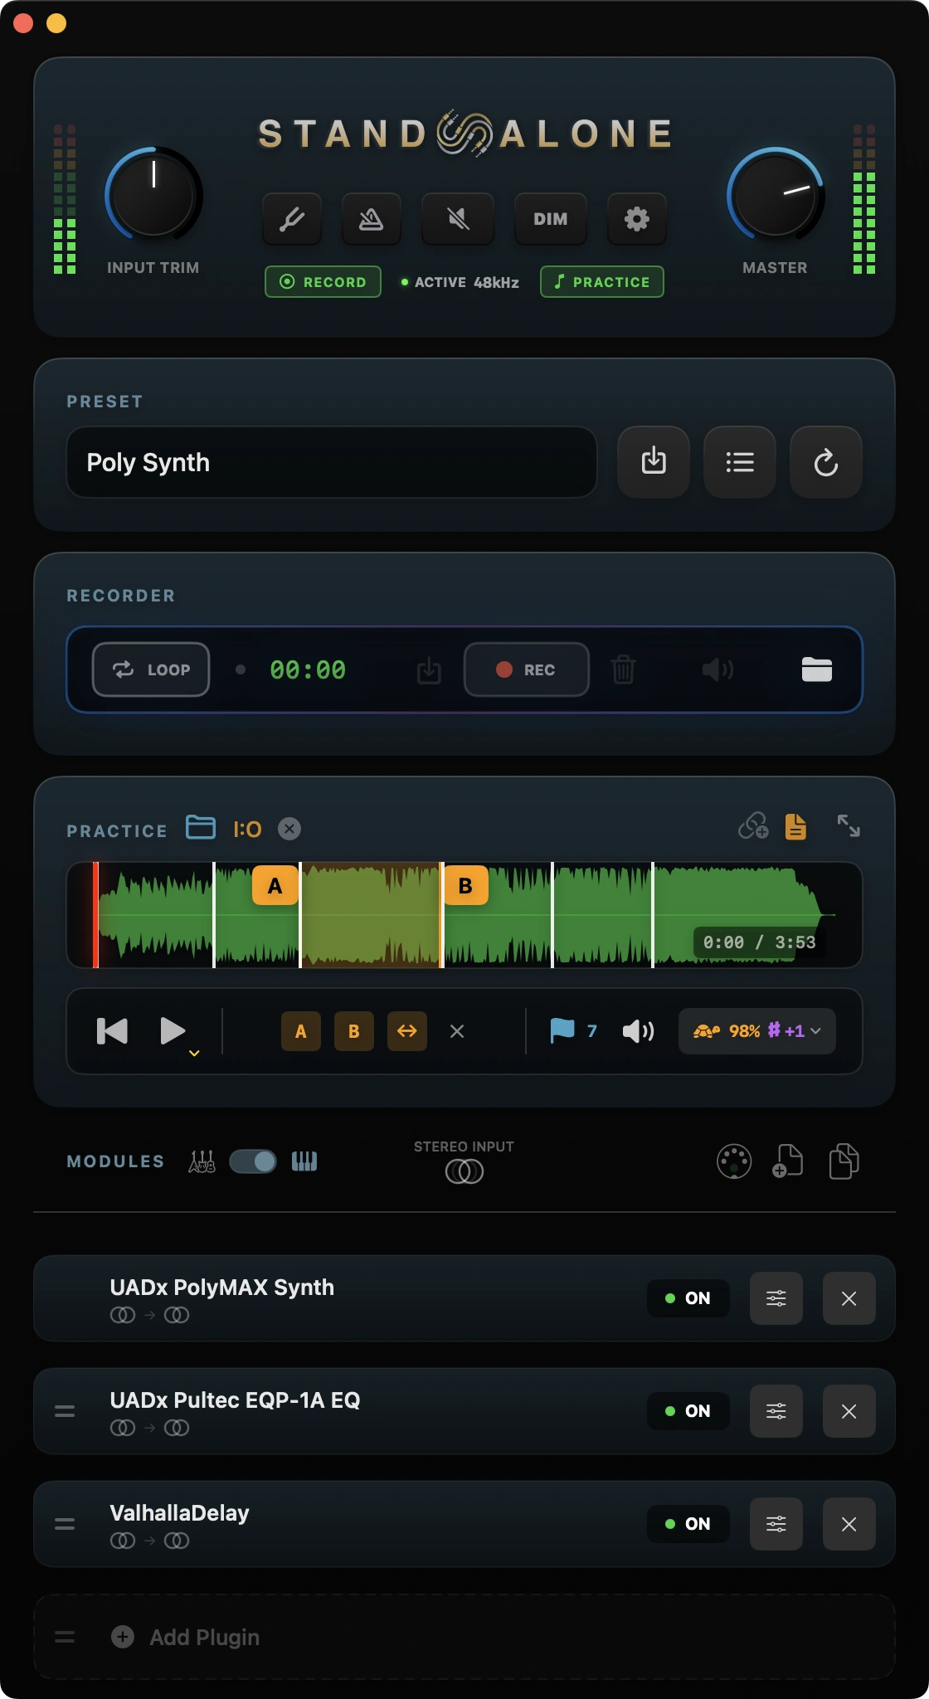Open UADx PolyMAX Synth parameter sliders
Viewport: 929px width, 1699px height.
(x=776, y=1298)
